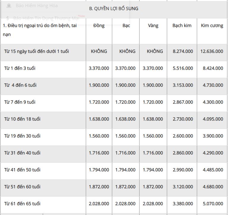Select the Vàng column header
228x215 pixels.
click(x=153, y=26)
